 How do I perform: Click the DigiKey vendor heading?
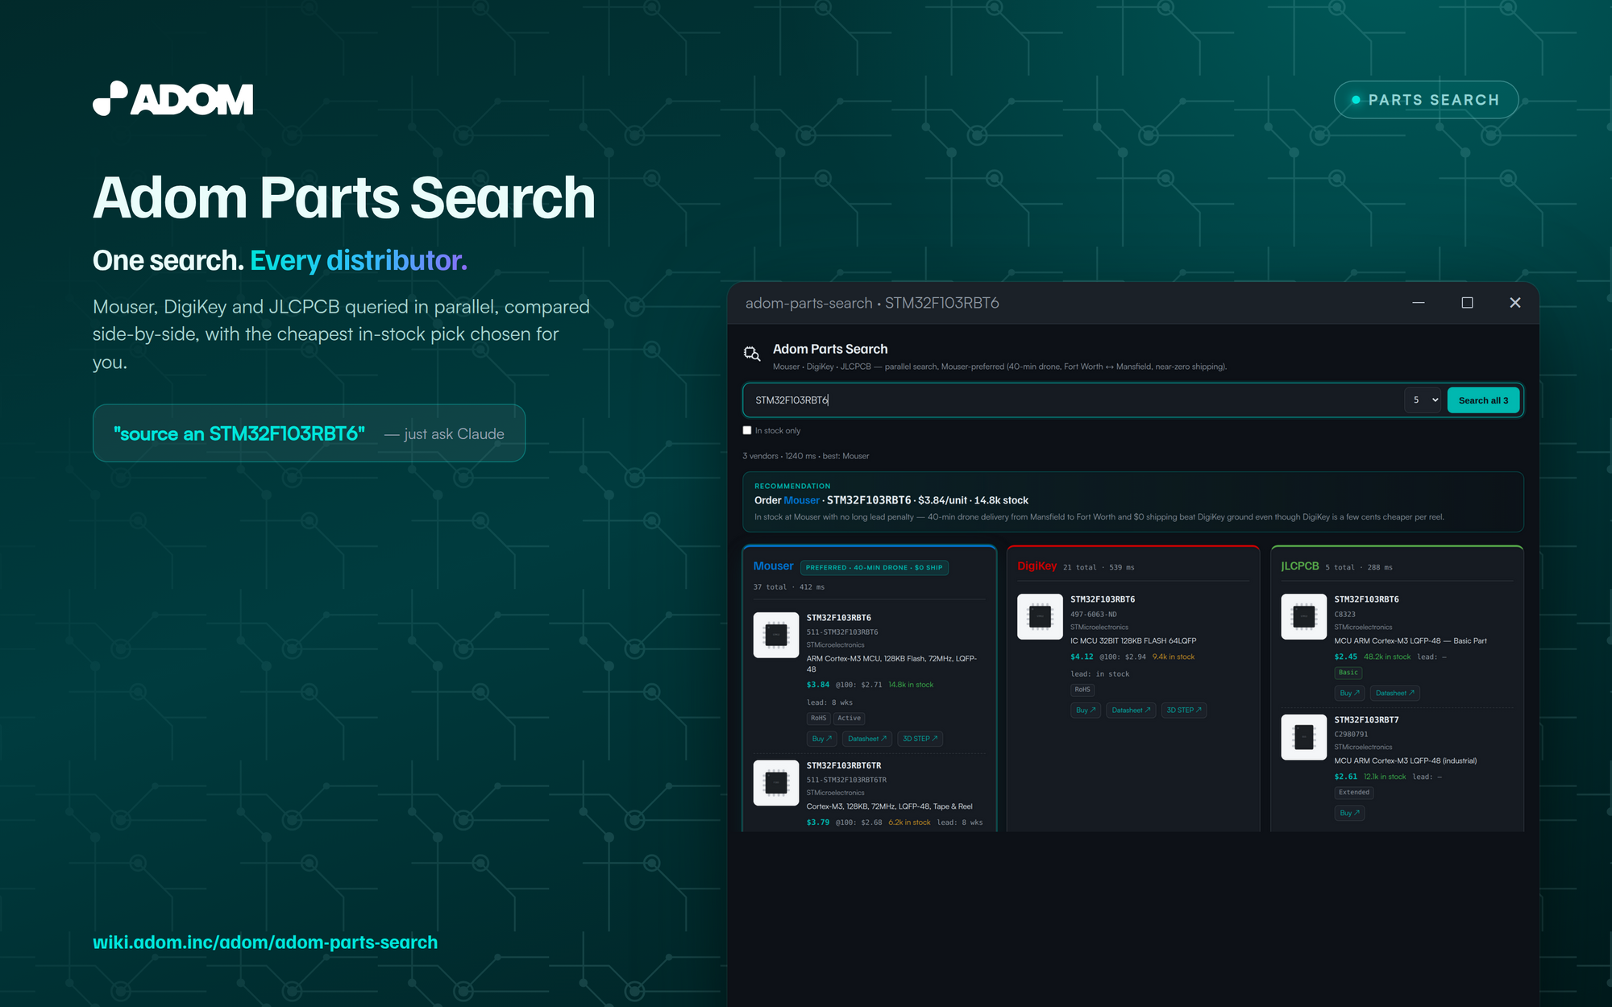[1037, 566]
